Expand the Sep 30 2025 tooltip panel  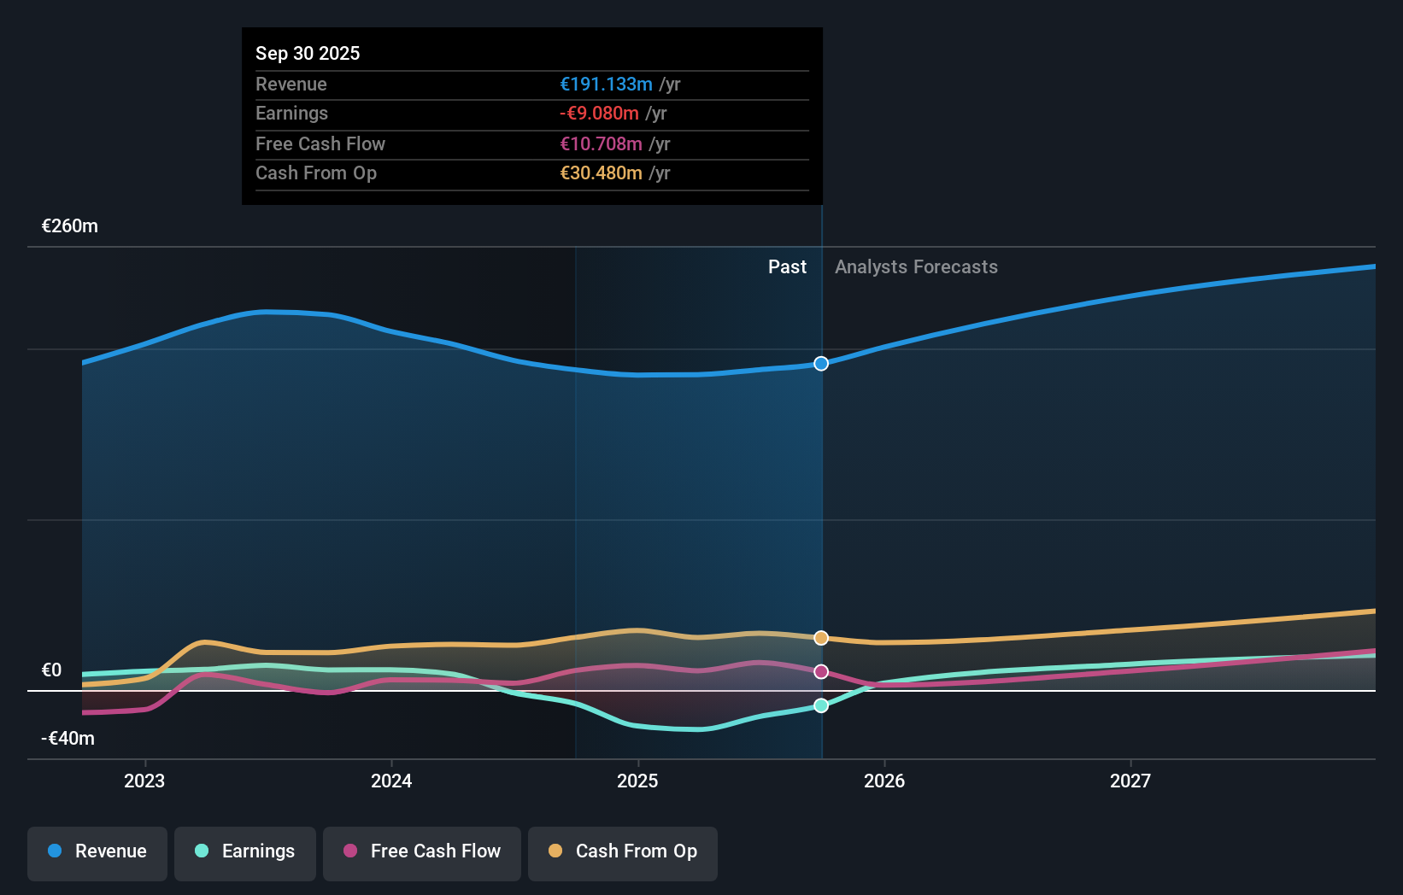[531, 116]
